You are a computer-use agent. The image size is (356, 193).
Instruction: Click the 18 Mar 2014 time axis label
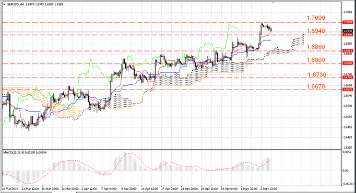[10, 188]
